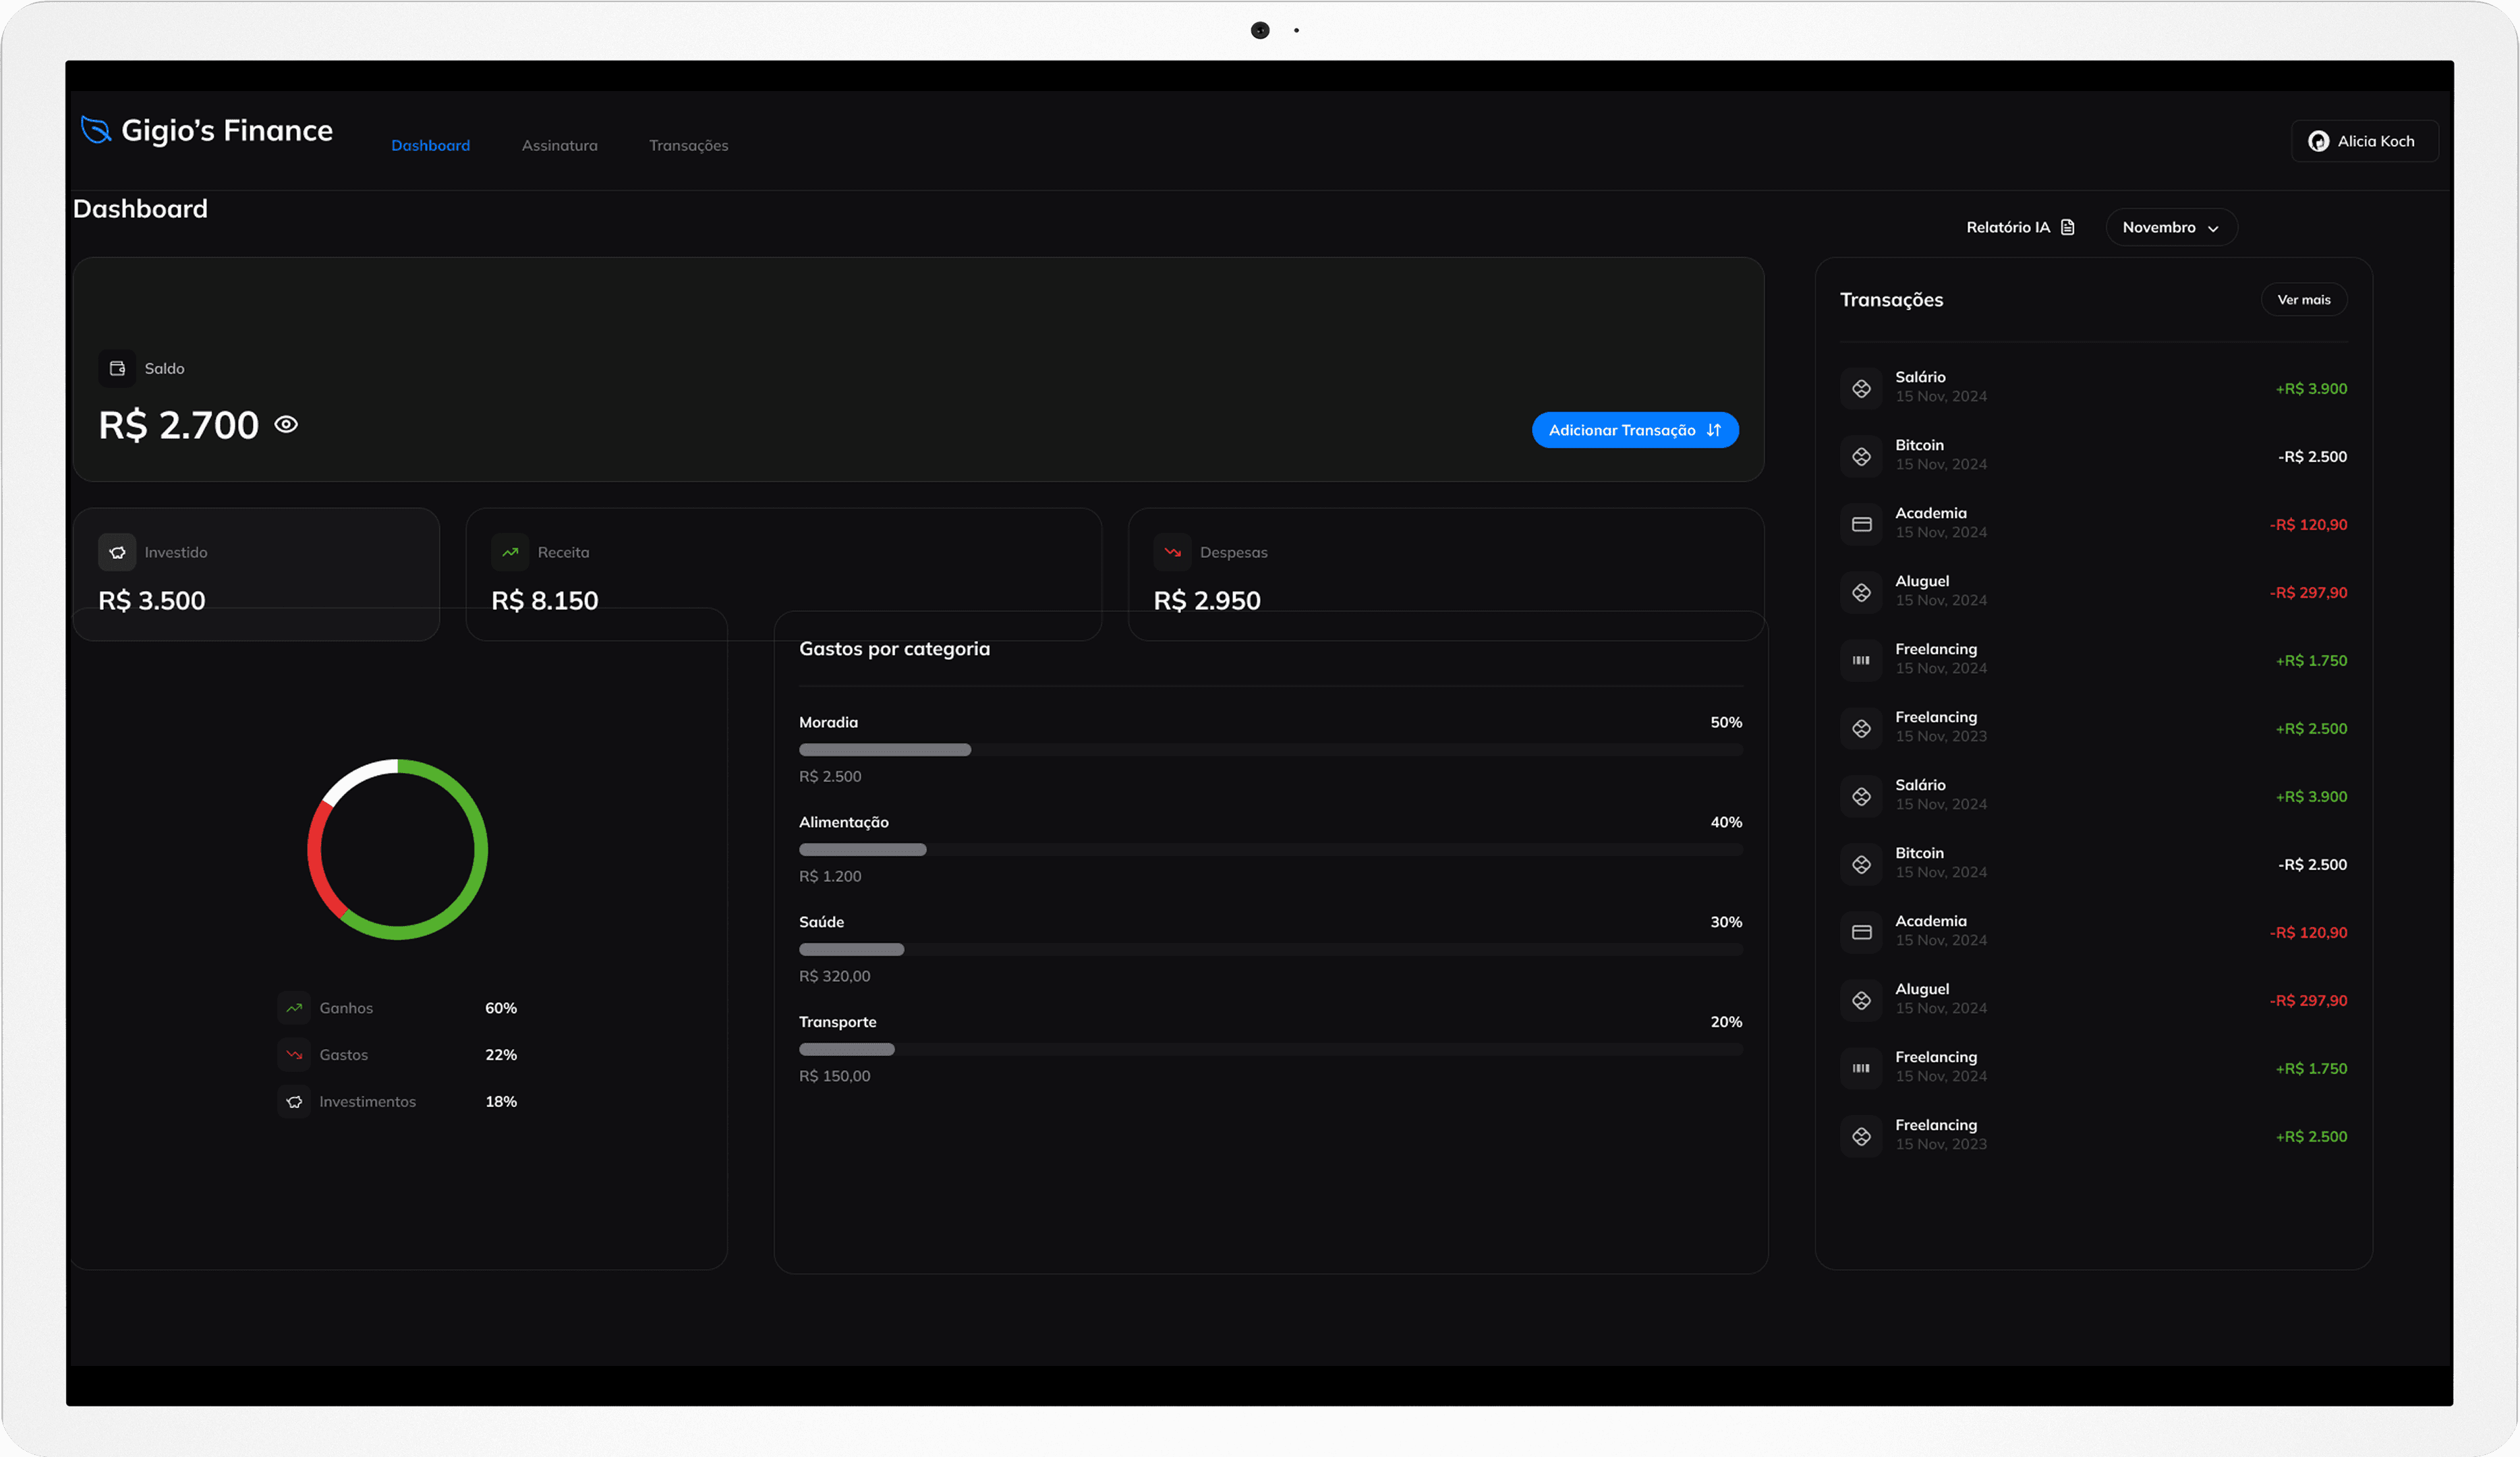This screenshot has height=1457, width=2520.
Task: Toggle balance visibility with the eye icon
Action: click(286, 425)
